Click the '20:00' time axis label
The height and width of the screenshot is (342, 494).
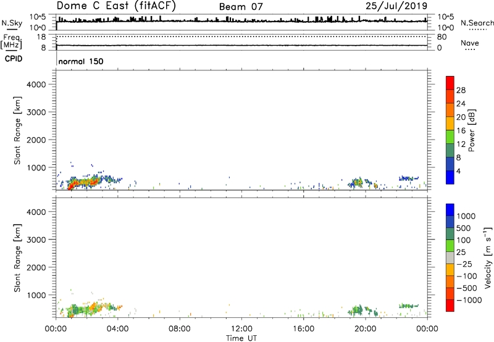click(366, 329)
